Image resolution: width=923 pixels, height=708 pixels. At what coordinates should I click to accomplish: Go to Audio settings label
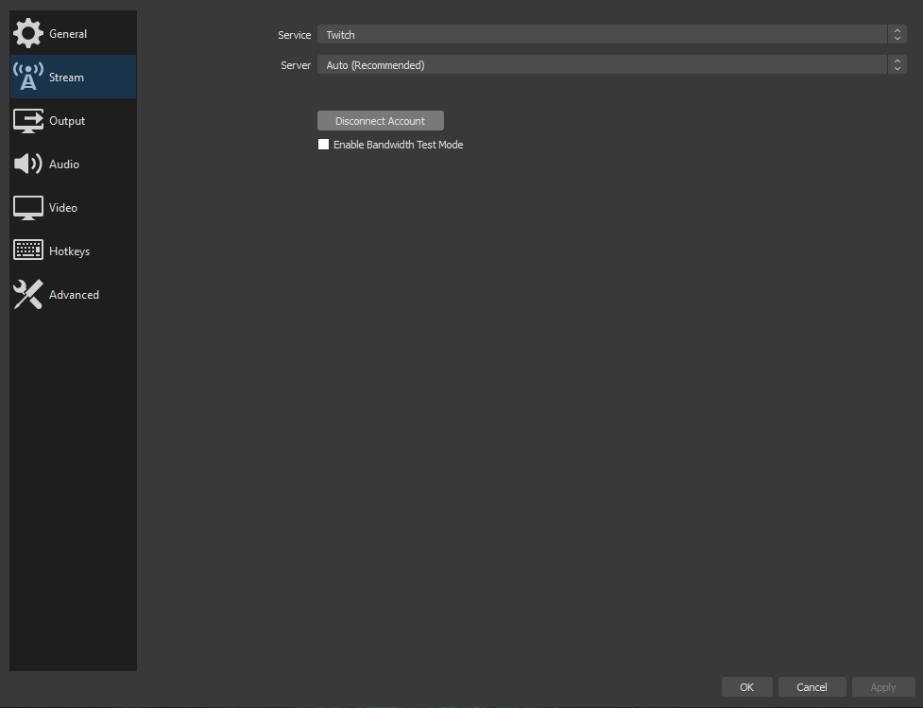pyautogui.click(x=64, y=164)
